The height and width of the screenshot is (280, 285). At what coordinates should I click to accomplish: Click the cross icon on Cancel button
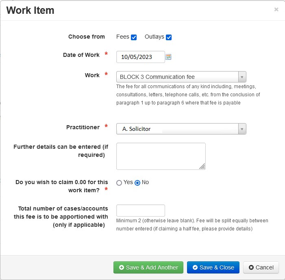pyautogui.click(x=251, y=267)
